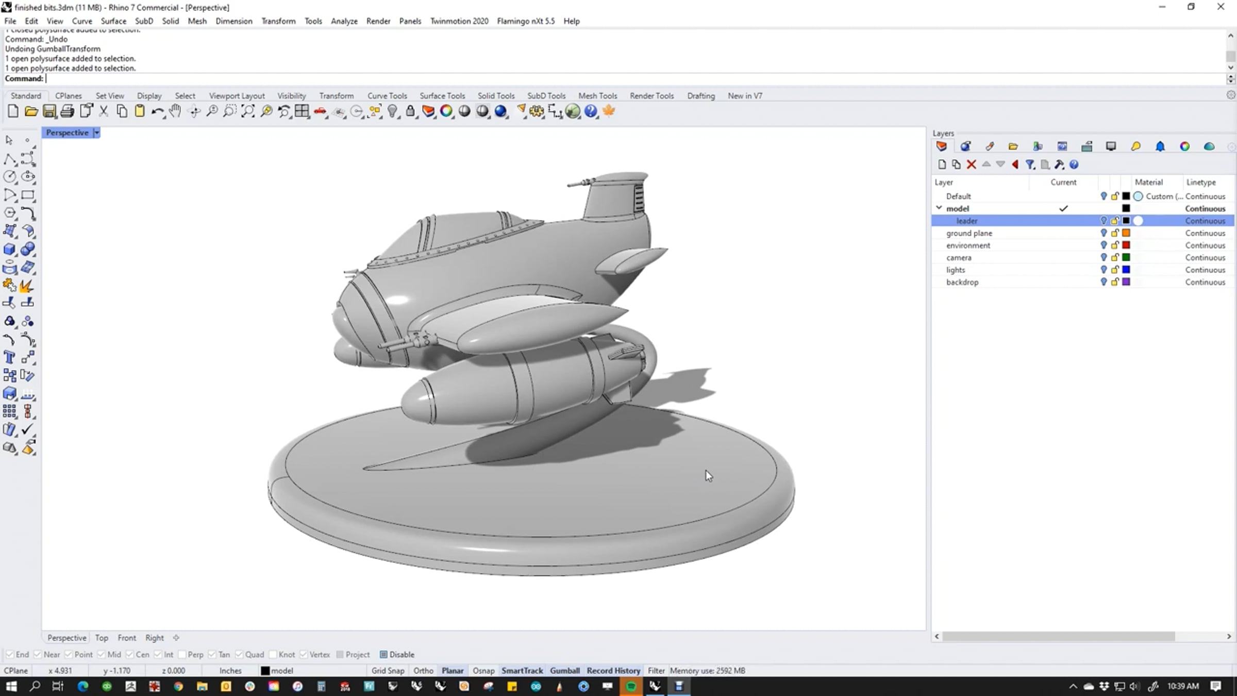Open the Solid menu
This screenshot has height=696, width=1237.
point(170,21)
